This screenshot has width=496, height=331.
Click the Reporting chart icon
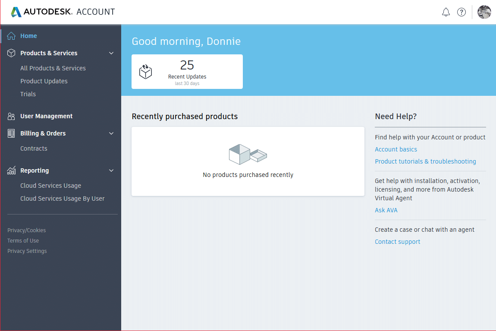pos(11,170)
